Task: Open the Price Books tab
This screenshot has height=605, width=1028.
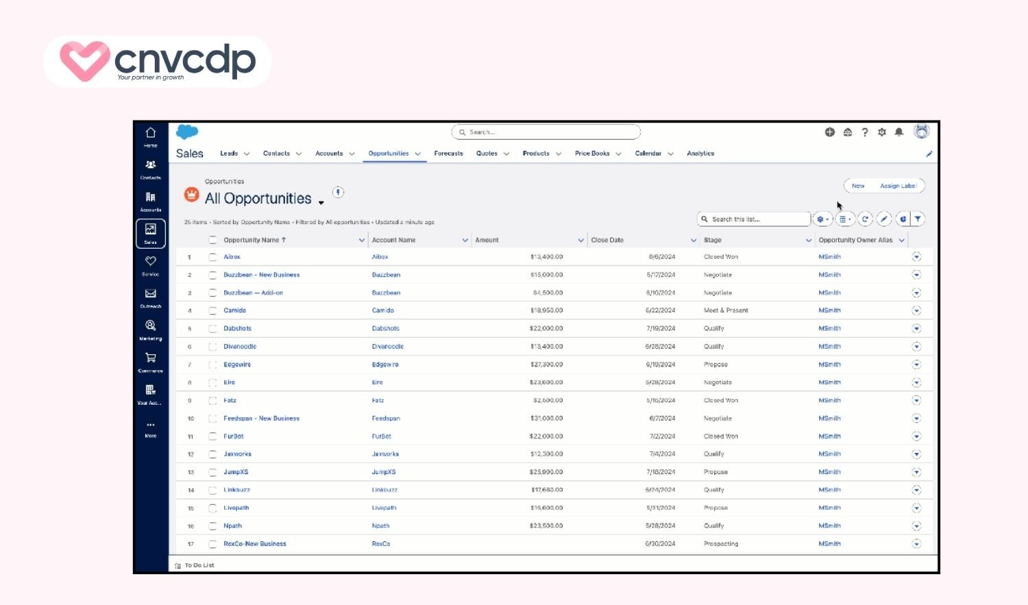Action: [x=592, y=153]
